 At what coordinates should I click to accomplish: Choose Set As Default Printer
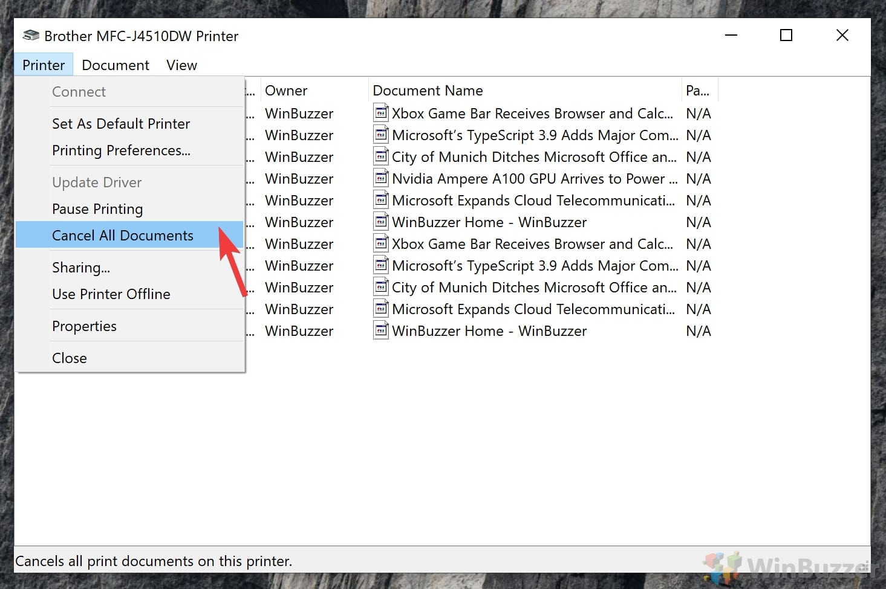click(129, 123)
